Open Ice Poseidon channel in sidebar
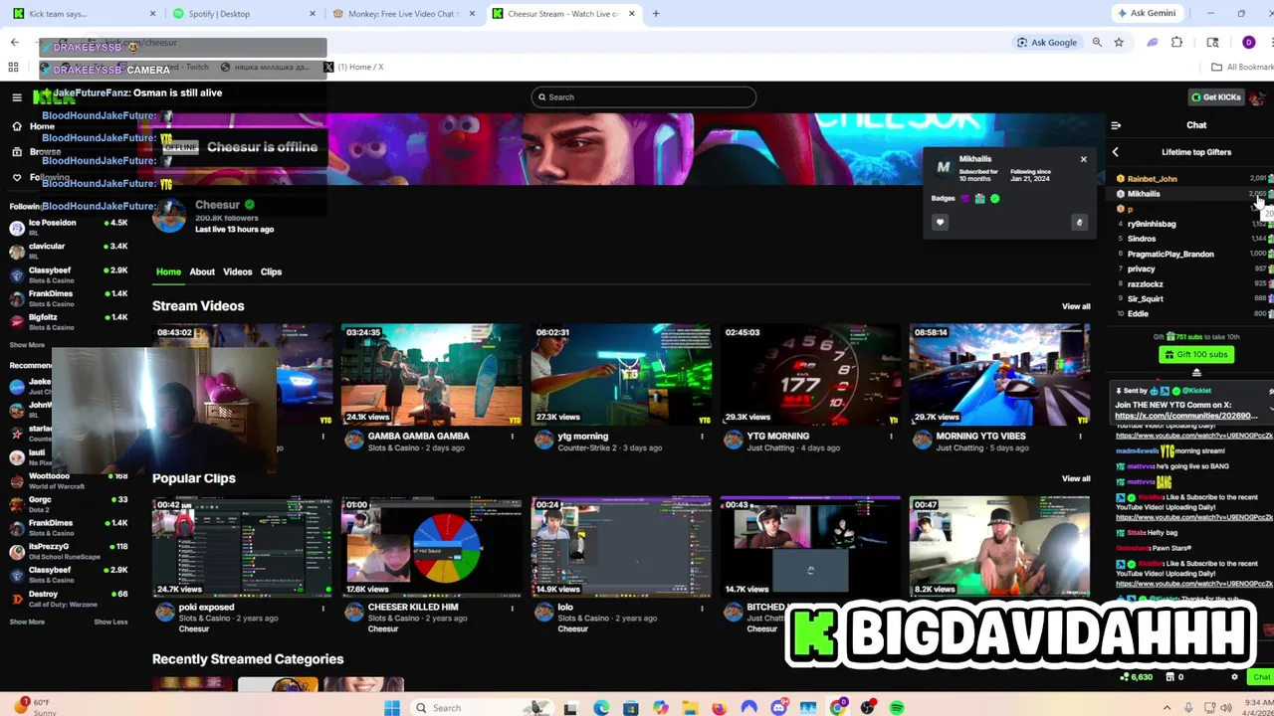This screenshot has height=716, width=1274. click(68, 228)
